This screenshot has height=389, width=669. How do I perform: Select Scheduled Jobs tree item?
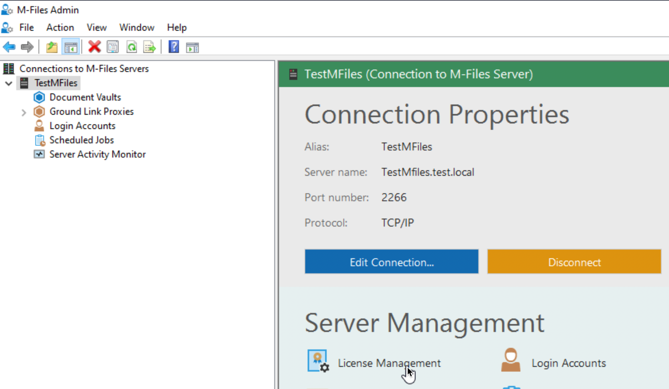click(x=82, y=140)
